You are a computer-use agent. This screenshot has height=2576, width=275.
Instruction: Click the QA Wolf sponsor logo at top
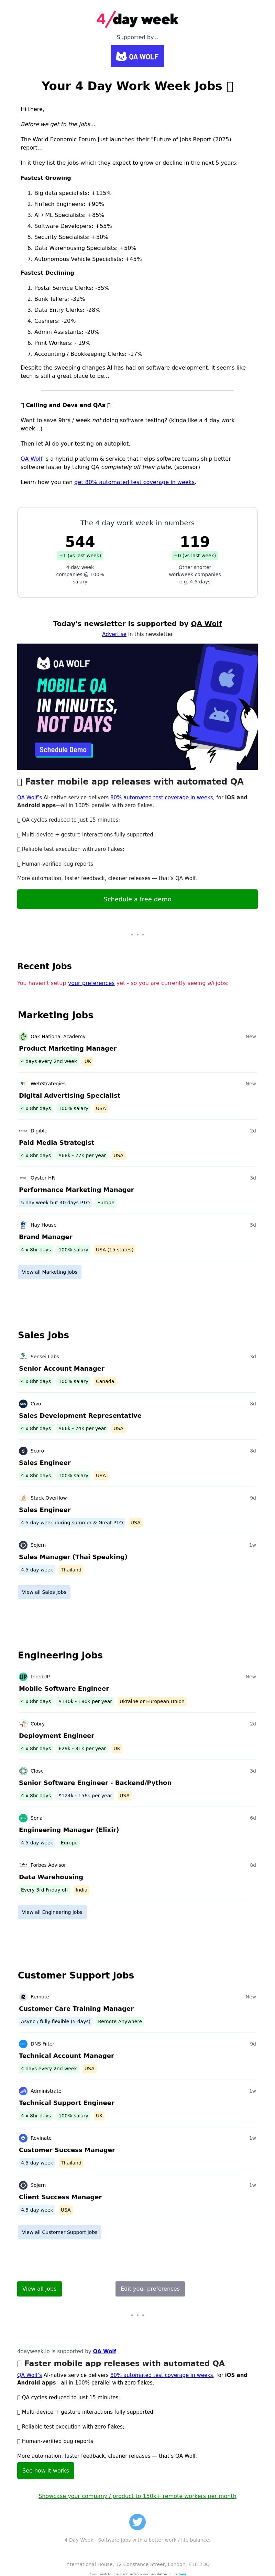tap(137, 56)
